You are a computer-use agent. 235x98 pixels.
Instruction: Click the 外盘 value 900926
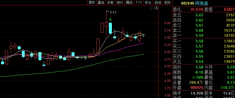coord(197,88)
